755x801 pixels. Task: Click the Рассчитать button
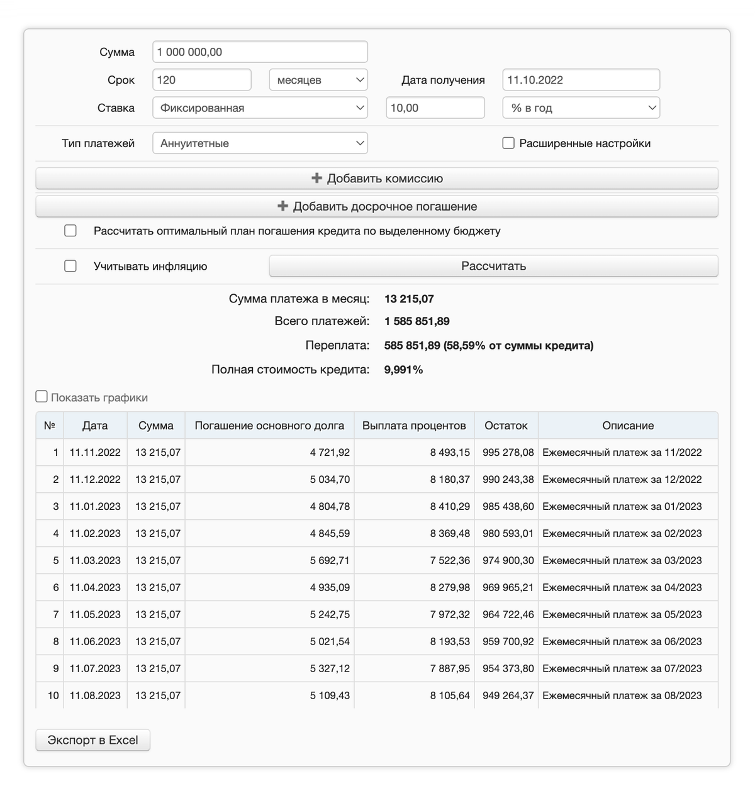click(493, 266)
